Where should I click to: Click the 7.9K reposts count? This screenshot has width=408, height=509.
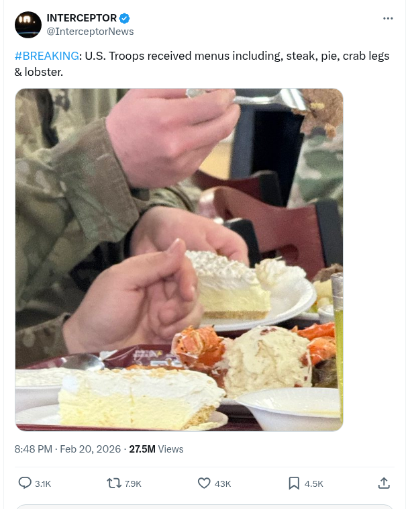tap(133, 483)
